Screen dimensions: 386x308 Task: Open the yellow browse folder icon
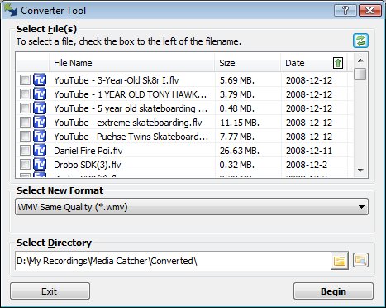coord(340,261)
